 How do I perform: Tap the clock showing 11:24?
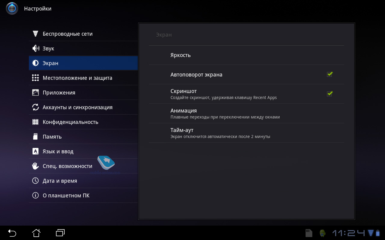348,233
